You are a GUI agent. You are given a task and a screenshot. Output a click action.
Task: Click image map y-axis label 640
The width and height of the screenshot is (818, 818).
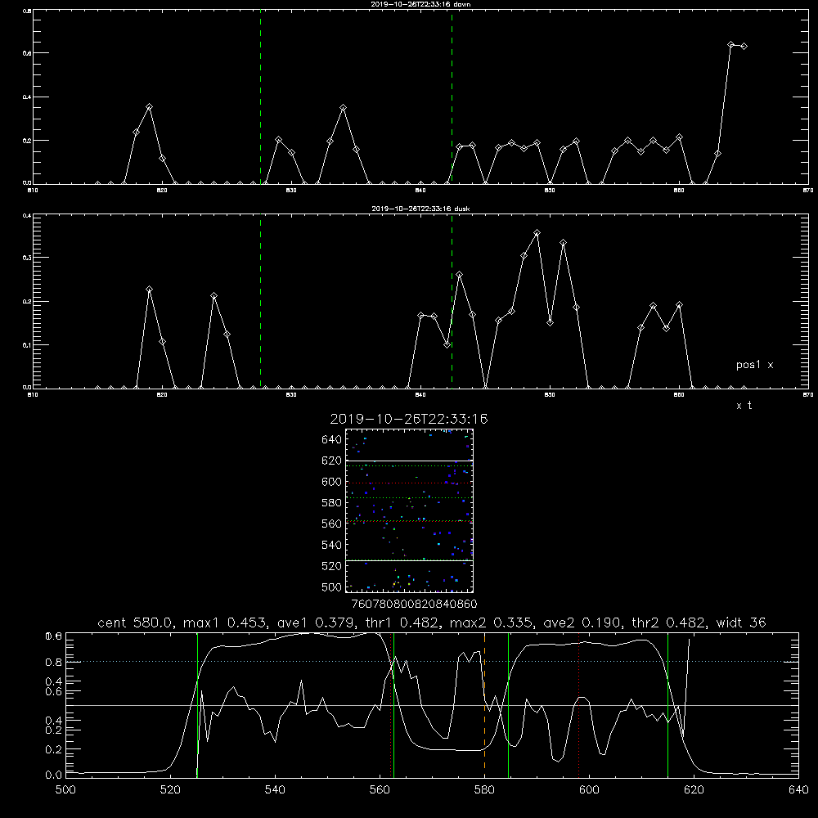(x=332, y=440)
